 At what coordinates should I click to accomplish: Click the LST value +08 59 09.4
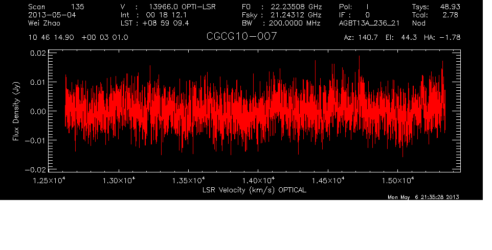tap(166, 23)
